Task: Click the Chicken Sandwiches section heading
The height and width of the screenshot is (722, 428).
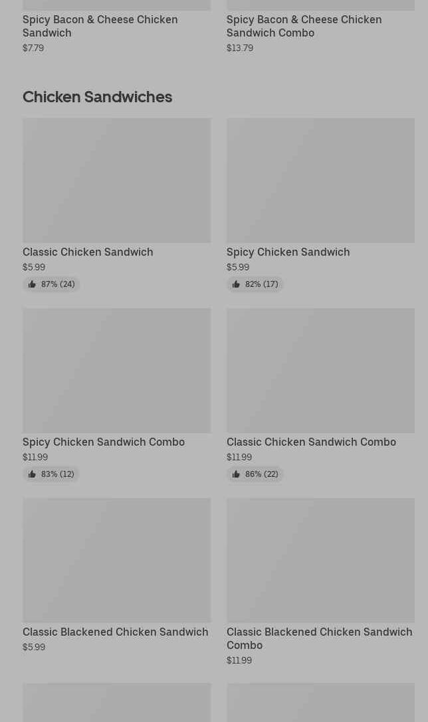Action: tap(97, 97)
